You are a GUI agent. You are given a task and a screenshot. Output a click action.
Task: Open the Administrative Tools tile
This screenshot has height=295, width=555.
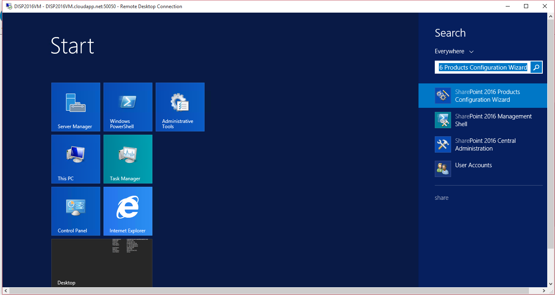click(180, 107)
